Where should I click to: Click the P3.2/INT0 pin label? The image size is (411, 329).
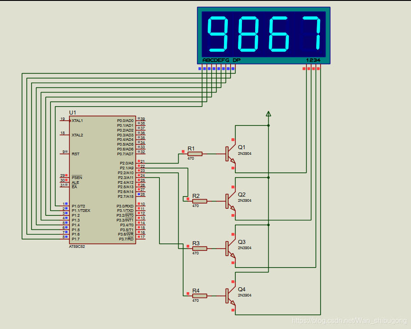(x=125, y=215)
